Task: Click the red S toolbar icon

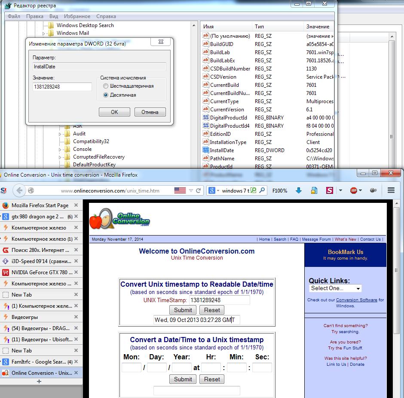Action: (330, 191)
